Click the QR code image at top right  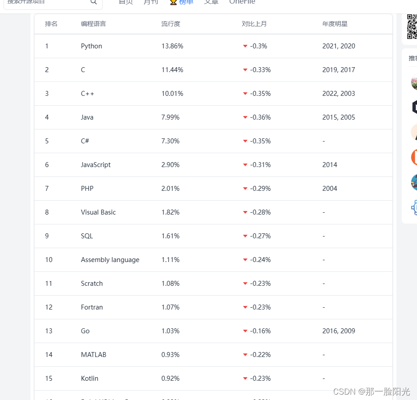pos(413,27)
